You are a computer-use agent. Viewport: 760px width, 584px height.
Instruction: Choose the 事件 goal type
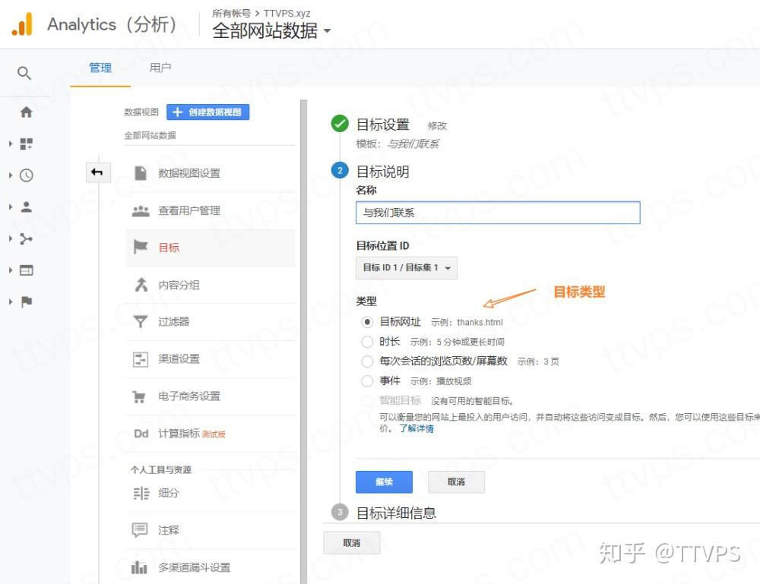pos(367,380)
